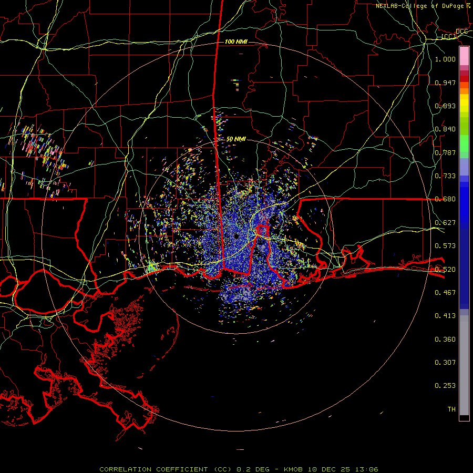Click the DCC label above the color scale
This screenshot has width=473, height=473.
(461, 32)
